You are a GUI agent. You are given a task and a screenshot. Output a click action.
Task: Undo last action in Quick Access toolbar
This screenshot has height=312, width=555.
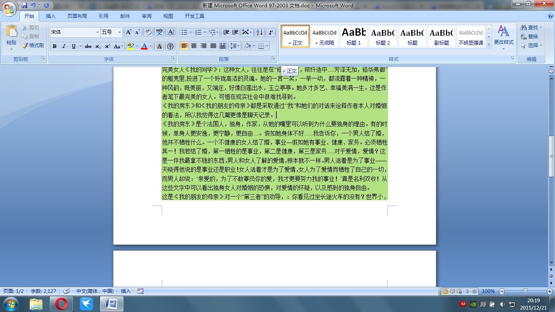click(x=33, y=5)
